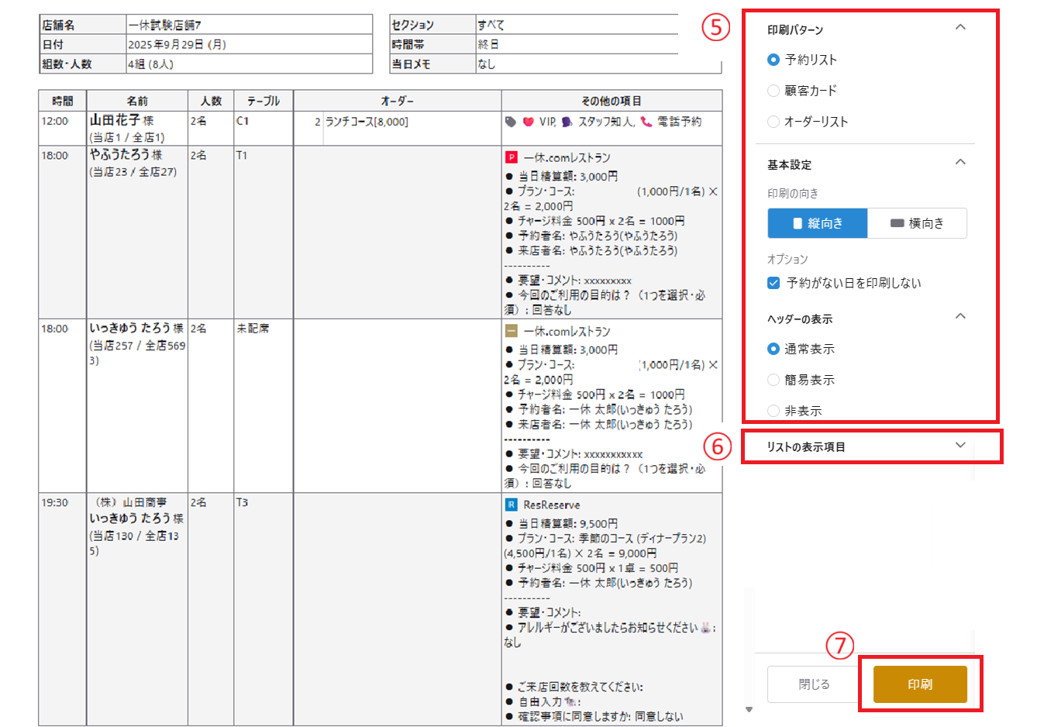The height and width of the screenshot is (727, 1037).
Task: Click the 名前 column header
Action: pyautogui.click(x=137, y=101)
